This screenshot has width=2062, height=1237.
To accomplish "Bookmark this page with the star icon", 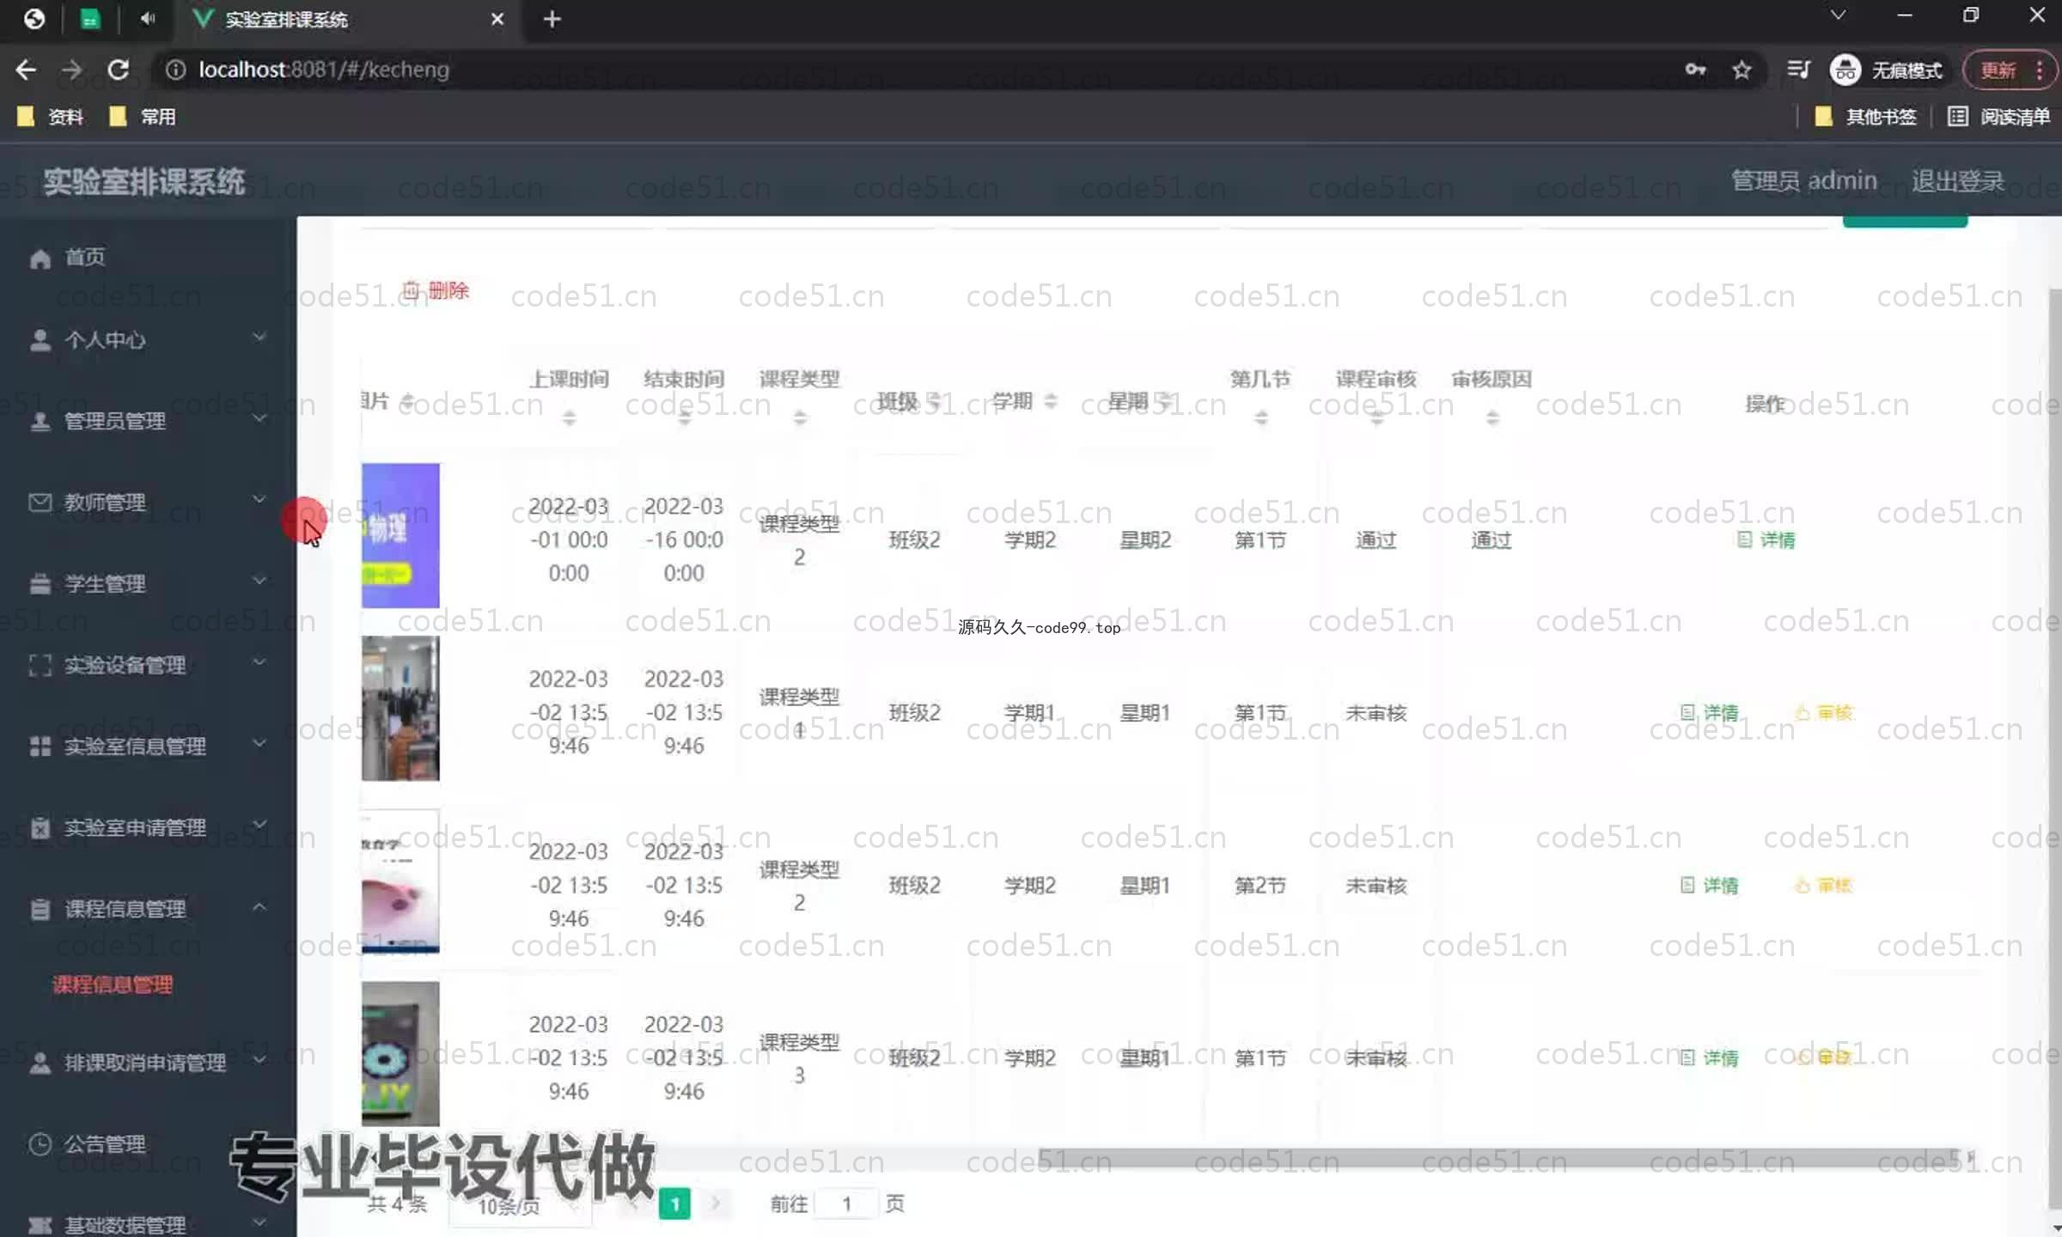I will click(1742, 70).
